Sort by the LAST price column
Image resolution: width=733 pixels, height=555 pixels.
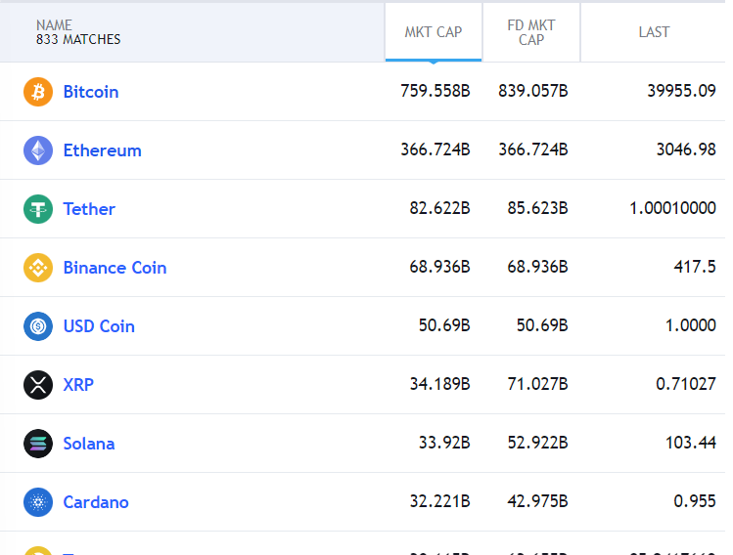click(x=654, y=32)
